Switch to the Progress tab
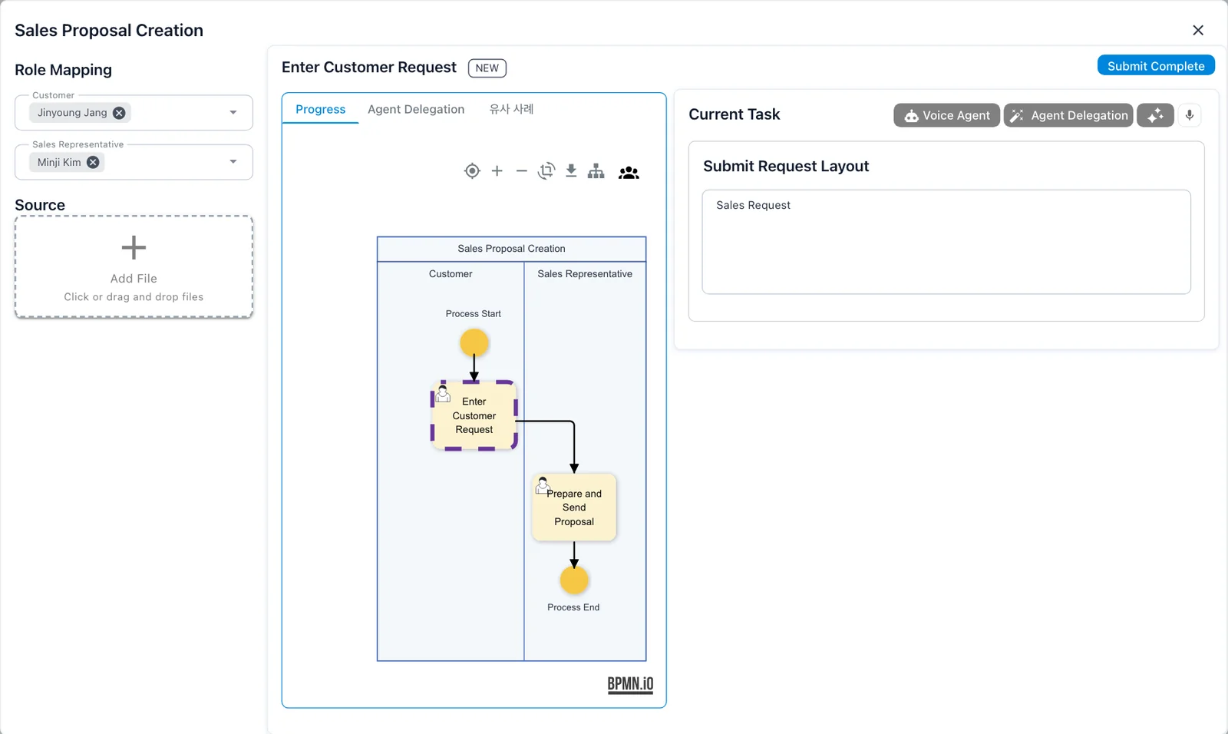 [x=321, y=109]
